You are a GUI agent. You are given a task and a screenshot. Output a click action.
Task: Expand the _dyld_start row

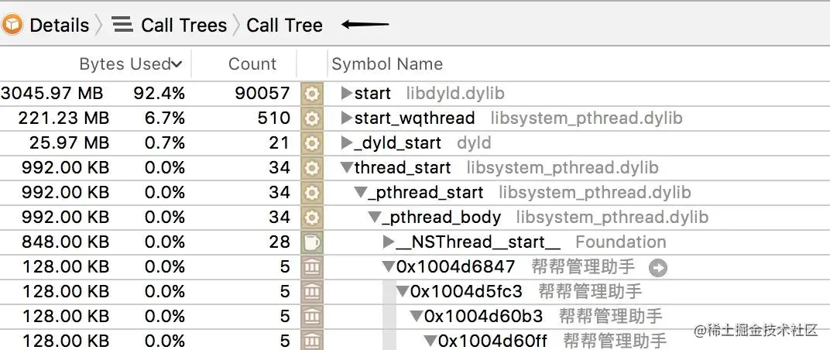(x=347, y=143)
